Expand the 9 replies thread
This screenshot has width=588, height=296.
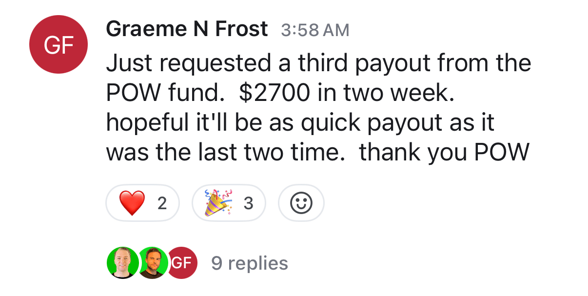pyautogui.click(x=249, y=263)
